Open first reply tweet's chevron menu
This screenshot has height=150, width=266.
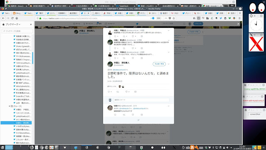(168, 30)
